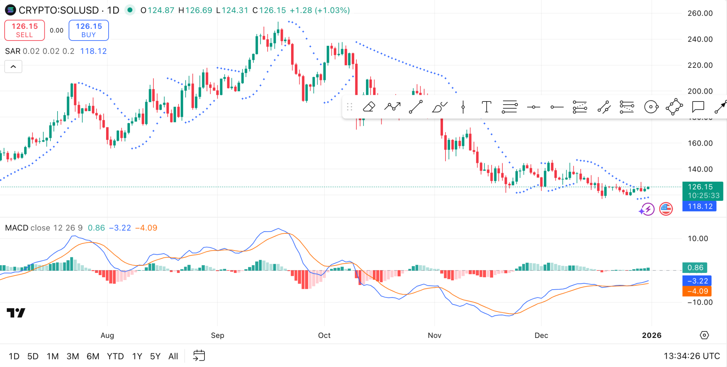The width and height of the screenshot is (727, 367).
Task: Switch to the 3M time range
Action: tap(73, 356)
